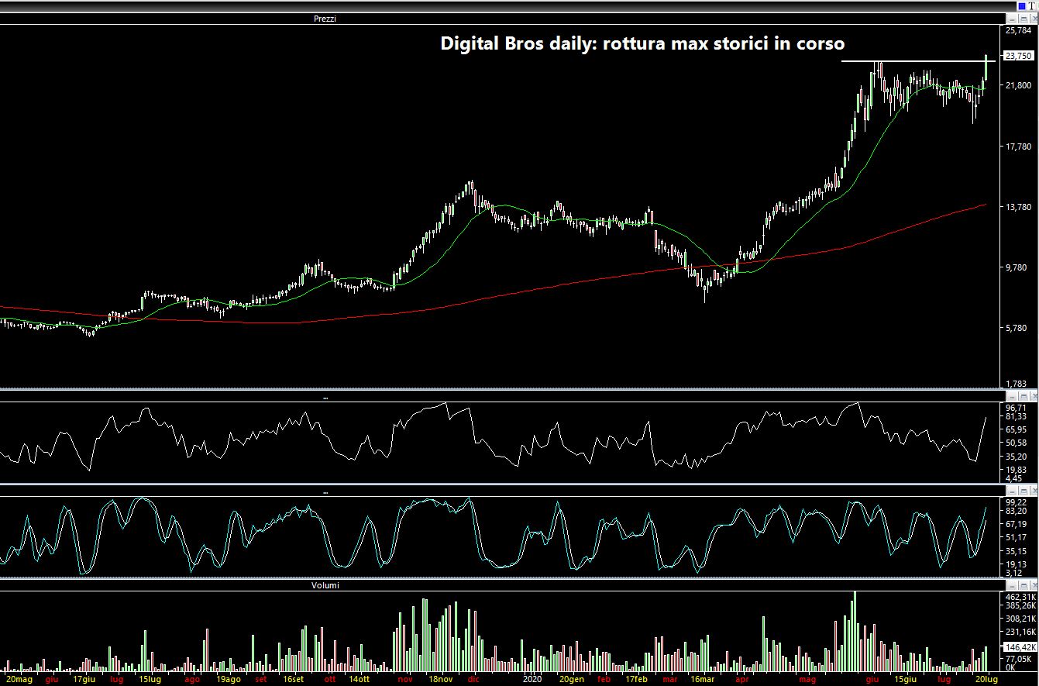Click the 25,784 price axis value
1039x686 pixels.
pos(1019,30)
